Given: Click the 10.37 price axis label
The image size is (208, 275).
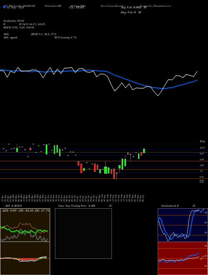Looking at the screenshot, I should click(x=202, y=148).
